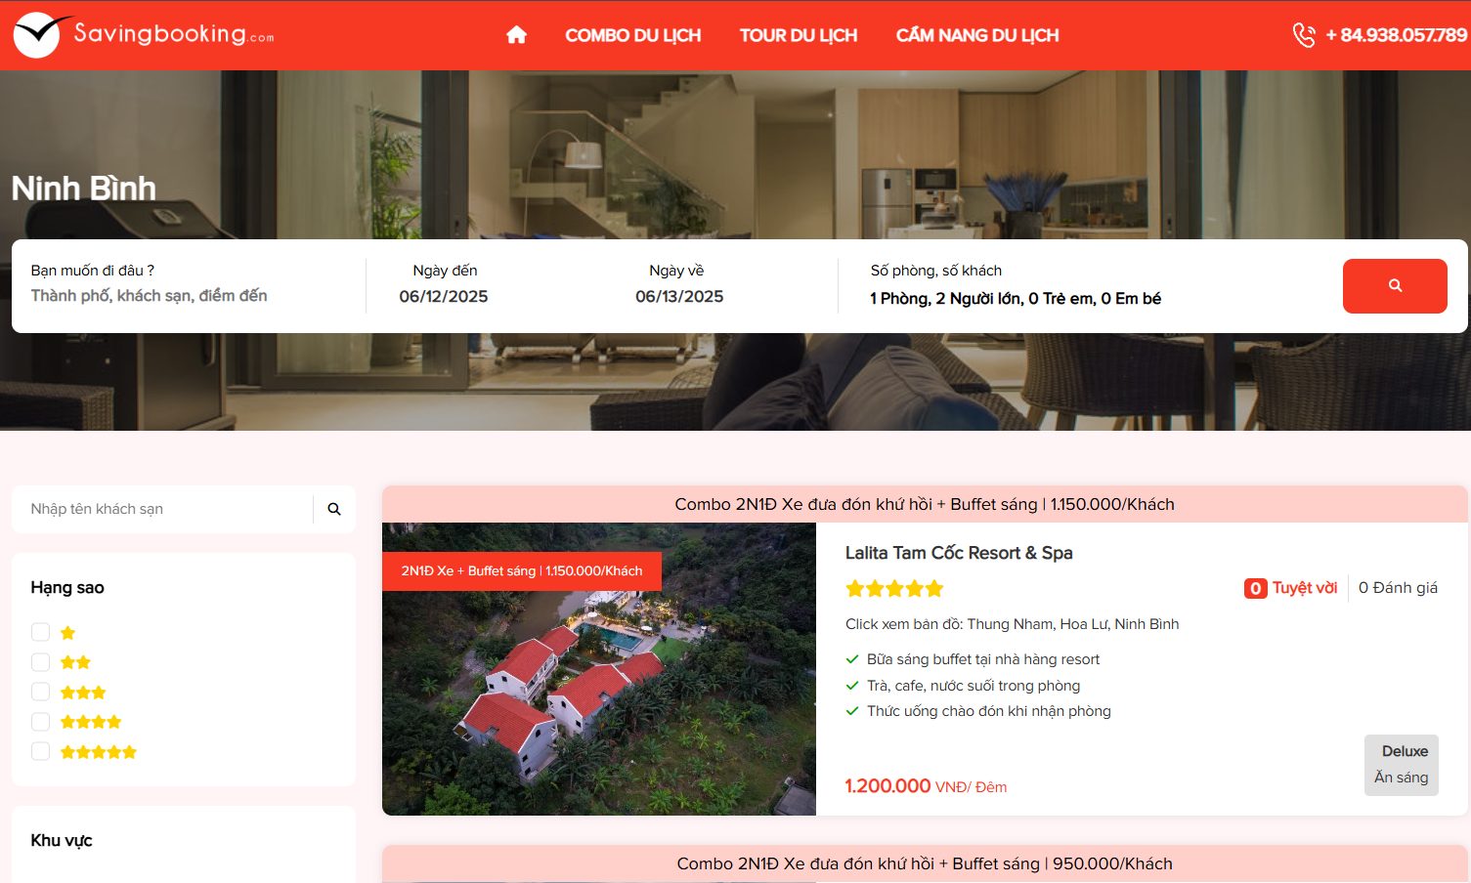
Task: Tick the five-star rating checkbox
Action: tap(40, 751)
